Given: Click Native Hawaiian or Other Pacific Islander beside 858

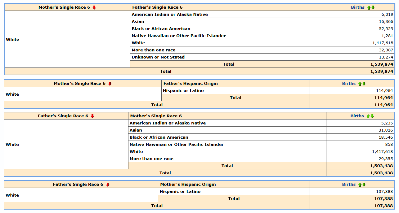Looking at the screenshot, I should [x=177, y=144].
